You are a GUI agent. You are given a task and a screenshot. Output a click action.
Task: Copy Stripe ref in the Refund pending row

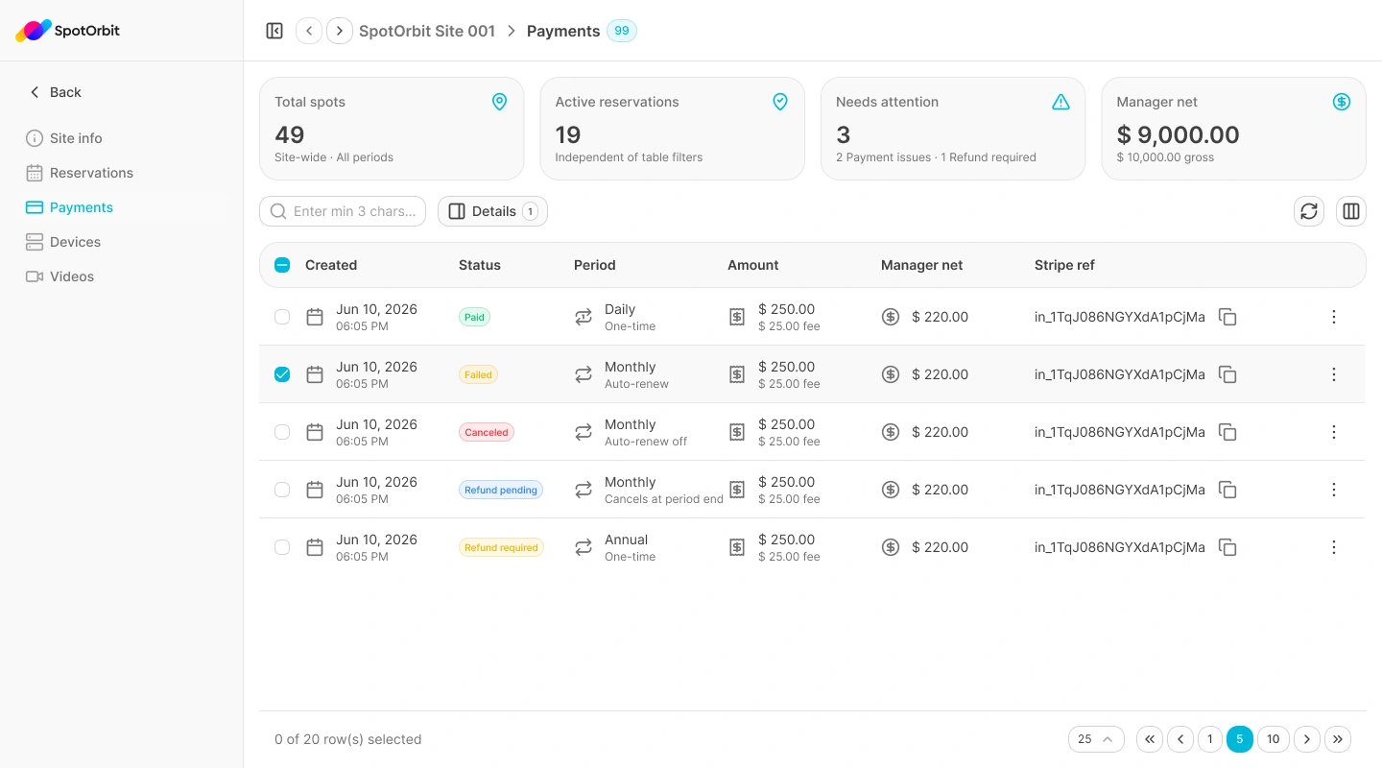(1227, 490)
